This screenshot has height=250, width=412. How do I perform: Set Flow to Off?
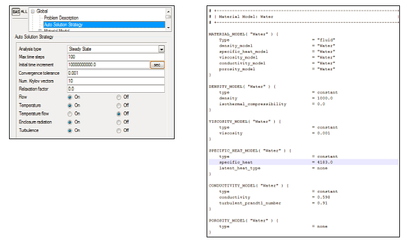pos(119,97)
